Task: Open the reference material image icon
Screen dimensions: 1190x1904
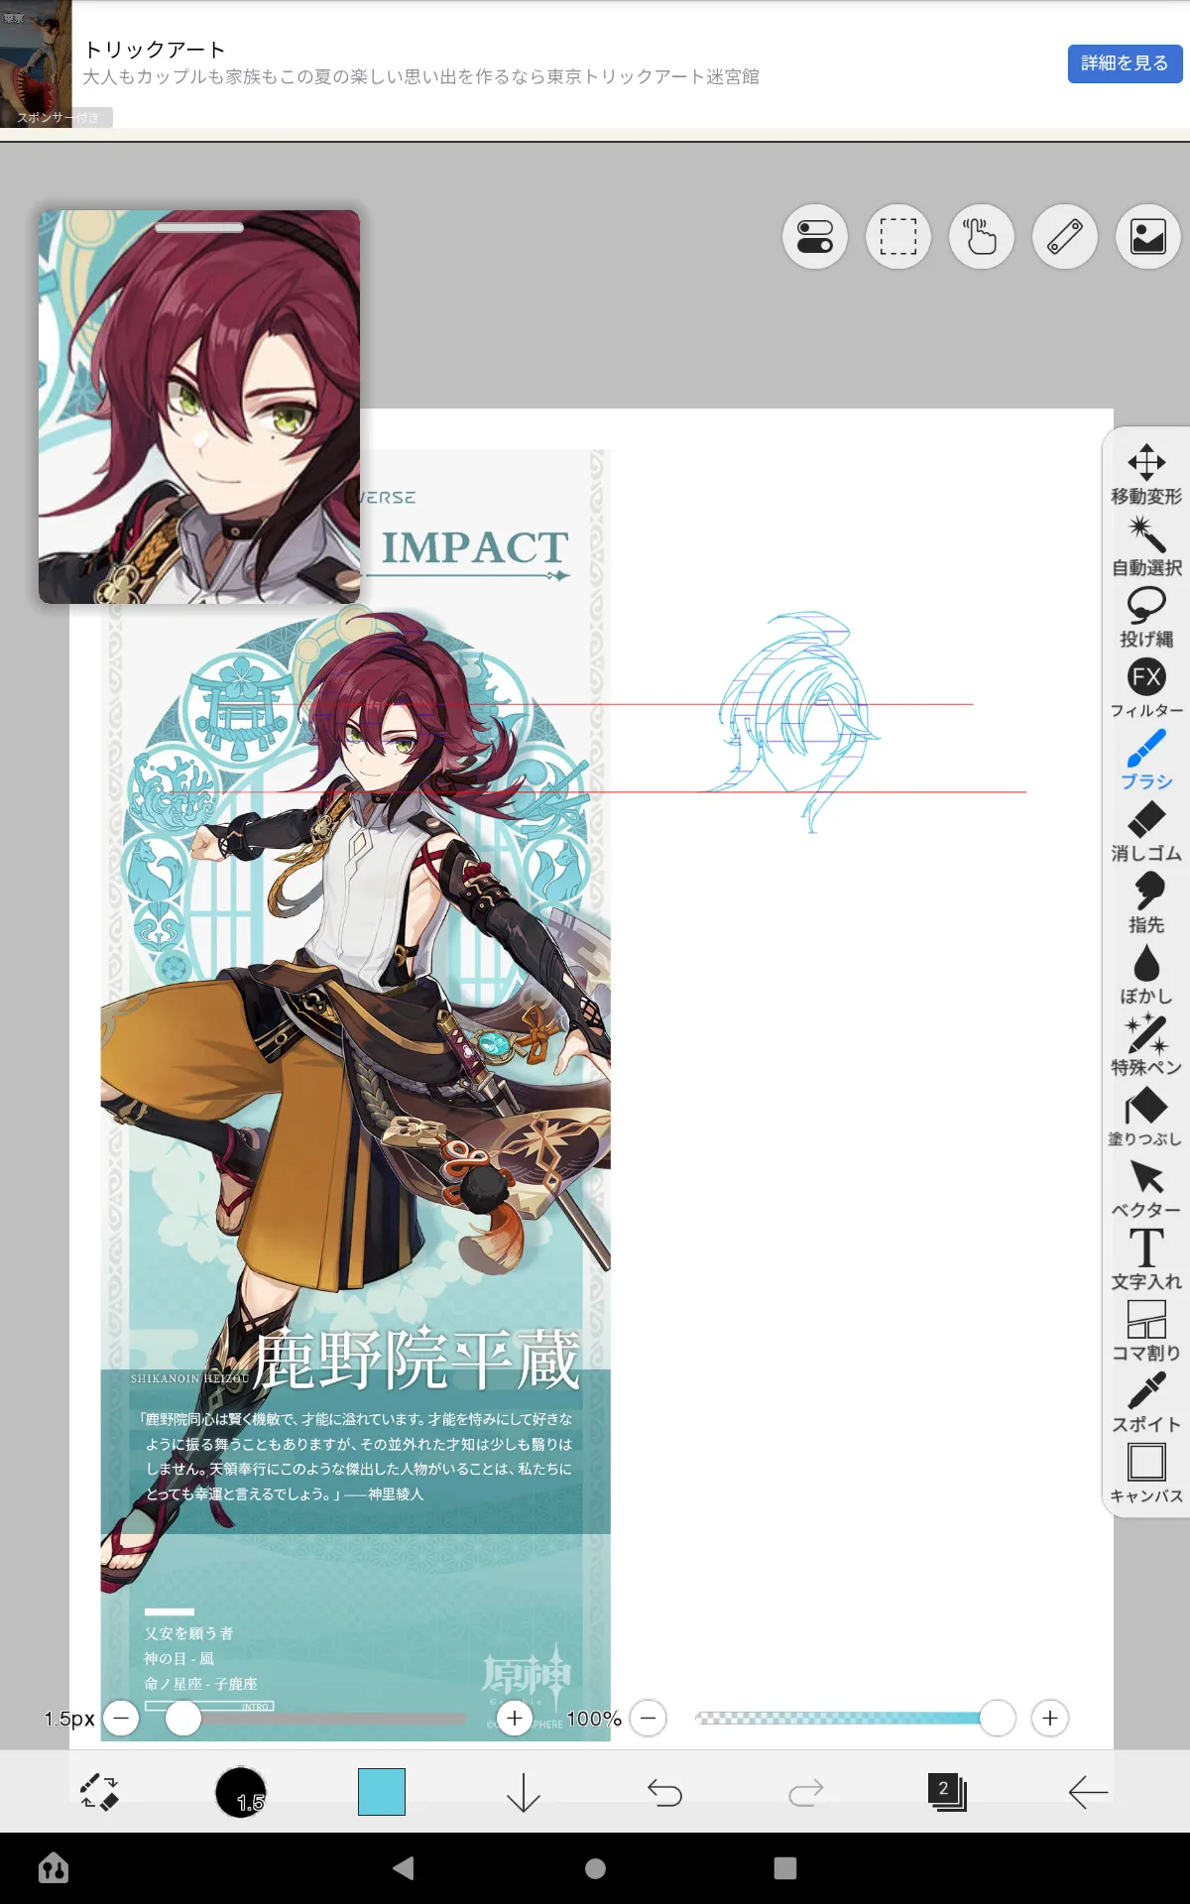Action: (1148, 237)
